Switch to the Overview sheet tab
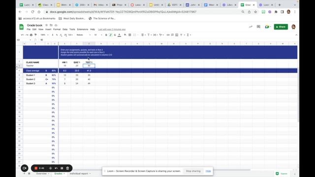Viewport: 315px width, 177px height. (x=43, y=174)
